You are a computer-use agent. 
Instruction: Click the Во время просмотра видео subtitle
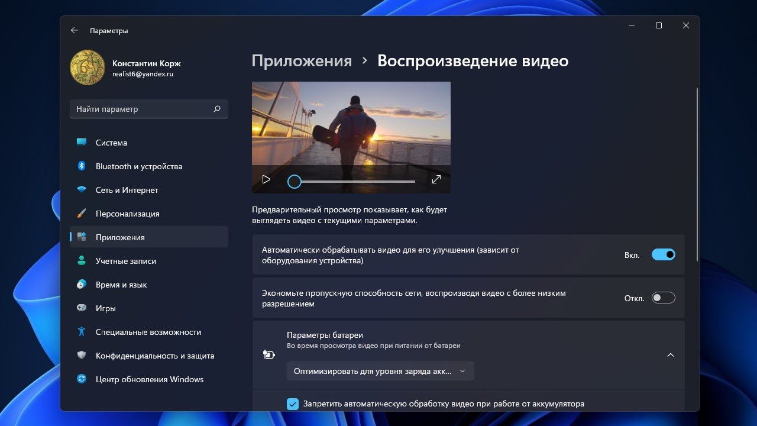(x=374, y=346)
